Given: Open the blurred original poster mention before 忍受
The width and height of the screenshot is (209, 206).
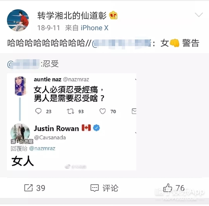Looking at the screenshot, I should (x=23, y=64).
